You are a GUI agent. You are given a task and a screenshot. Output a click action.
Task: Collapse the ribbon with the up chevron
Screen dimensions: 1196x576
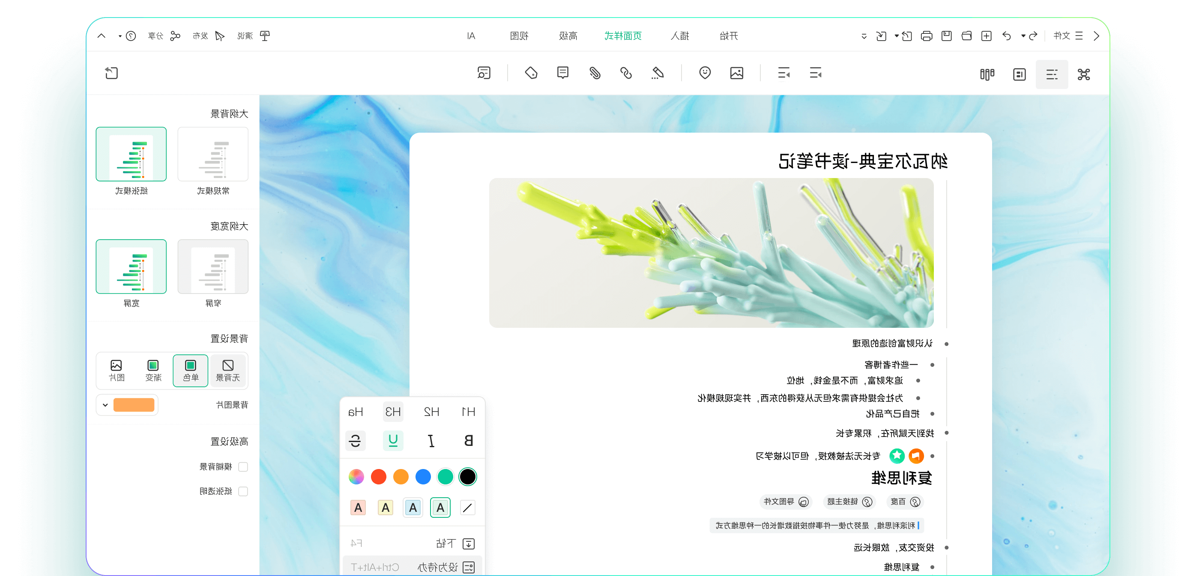click(101, 36)
